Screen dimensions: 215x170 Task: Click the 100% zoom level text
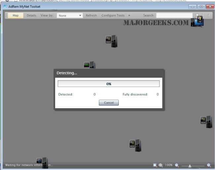169,165
